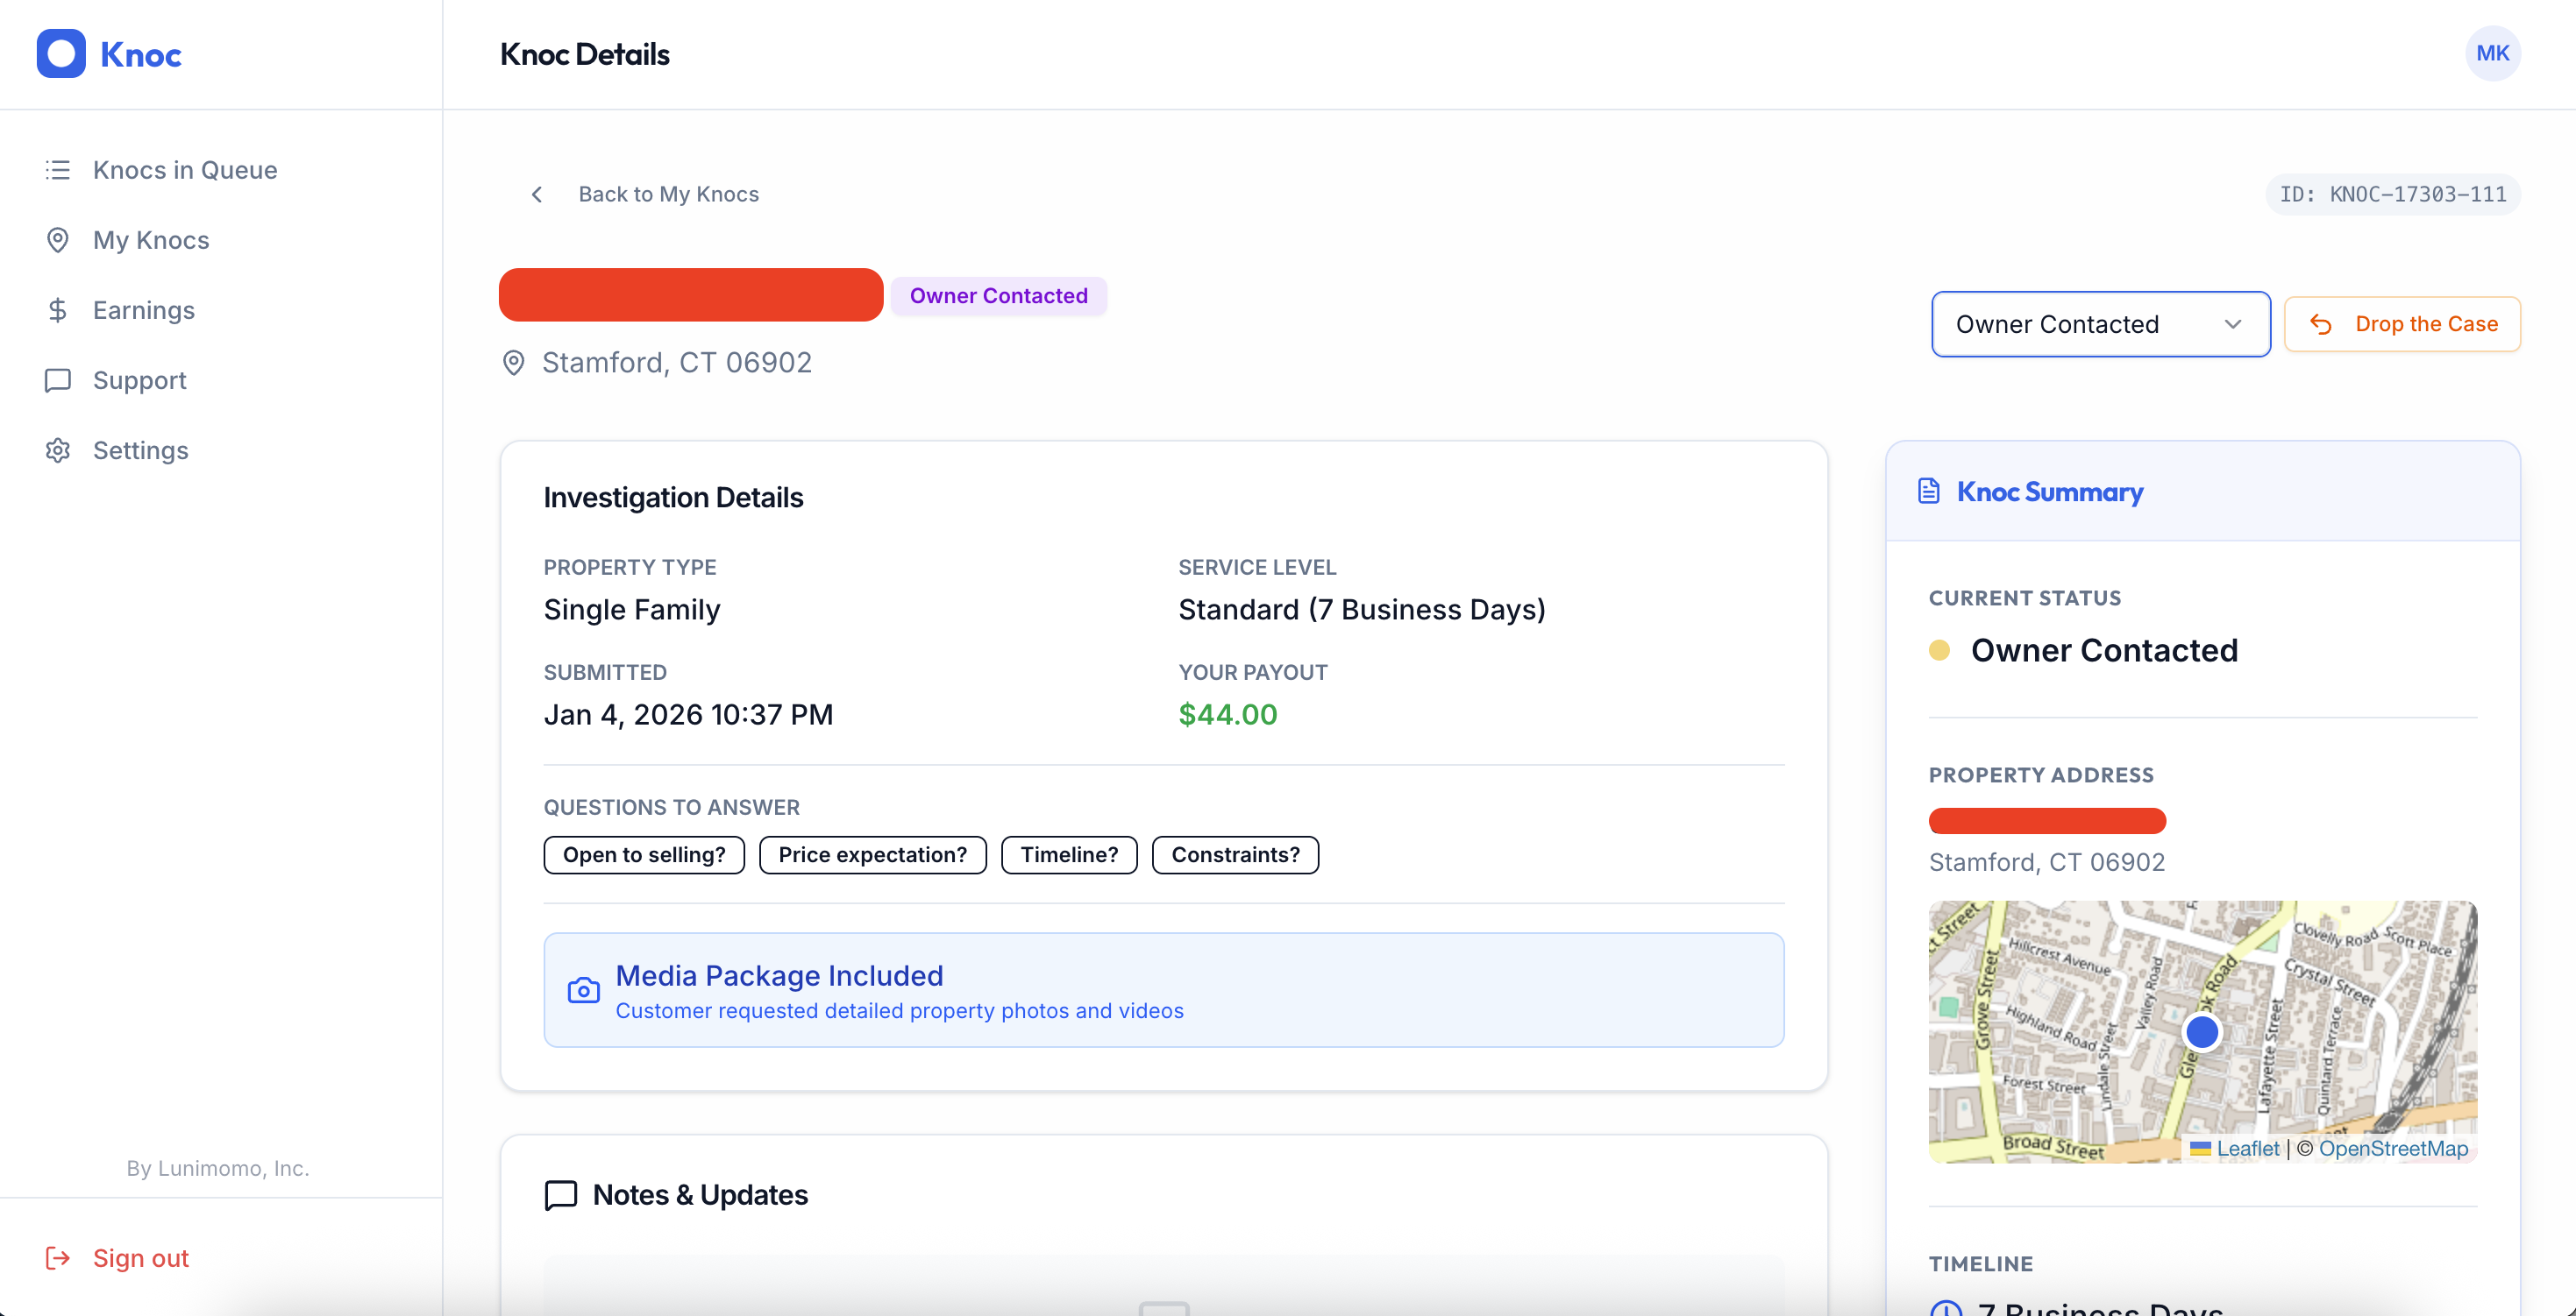Click the MK user avatar
This screenshot has height=1316, width=2576.
point(2492,54)
